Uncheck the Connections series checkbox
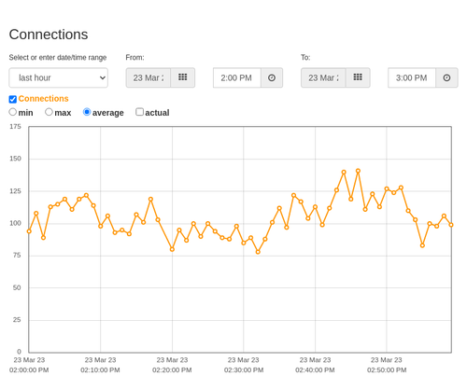 [x=13, y=99]
